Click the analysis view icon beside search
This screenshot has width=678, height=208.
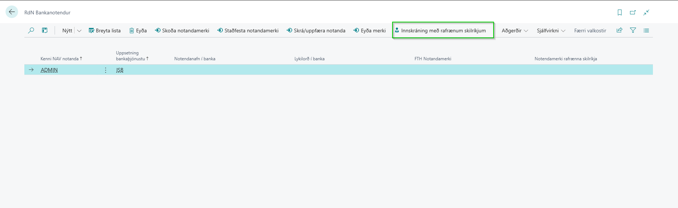tap(45, 31)
